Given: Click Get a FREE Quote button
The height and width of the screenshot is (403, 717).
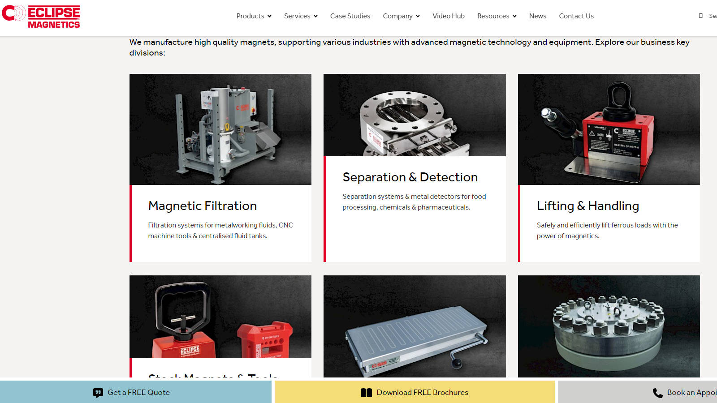Looking at the screenshot, I should pyautogui.click(x=136, y=392).
